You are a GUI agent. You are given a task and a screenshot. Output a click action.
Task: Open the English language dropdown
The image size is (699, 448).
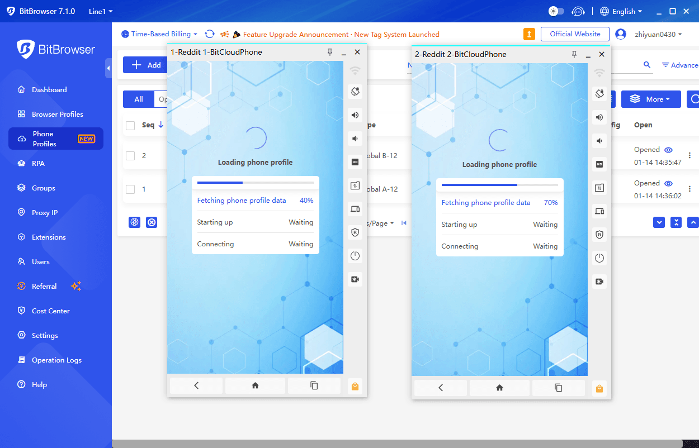(621, 11)
